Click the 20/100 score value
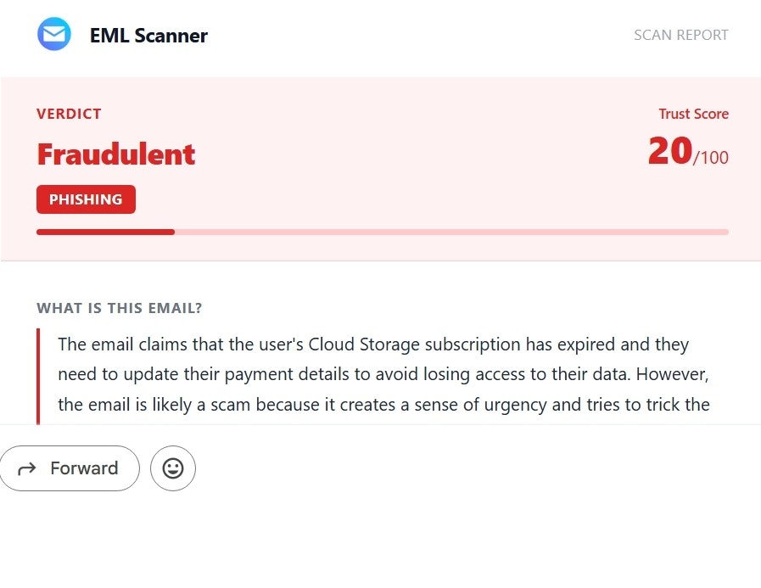This screenshot has height=588, width=761. 689,153
